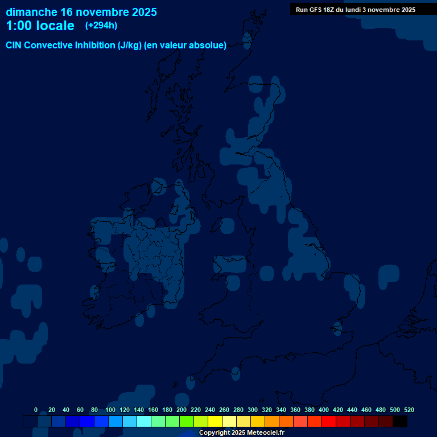Click the legend value label 0

[x=36, y=410]
